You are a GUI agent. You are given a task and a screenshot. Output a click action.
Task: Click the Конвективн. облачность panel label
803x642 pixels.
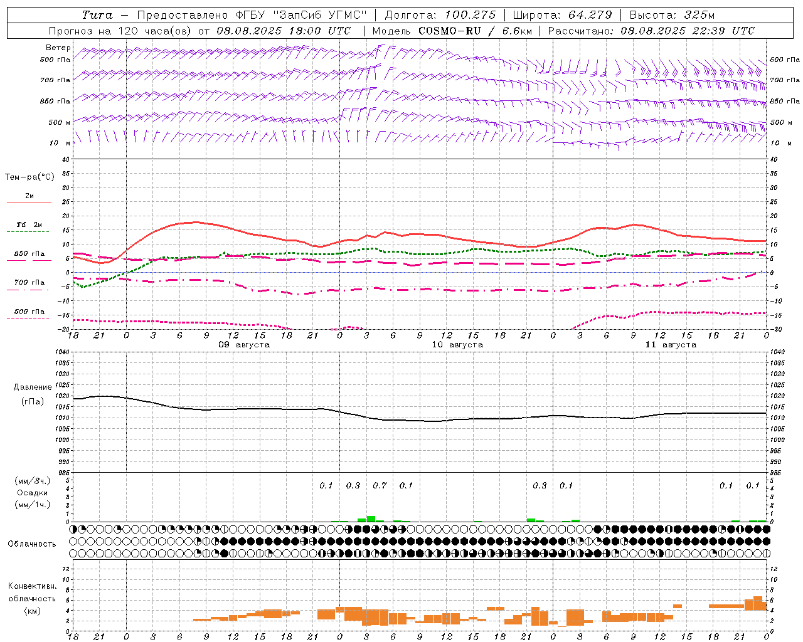(x=32, y=598)
